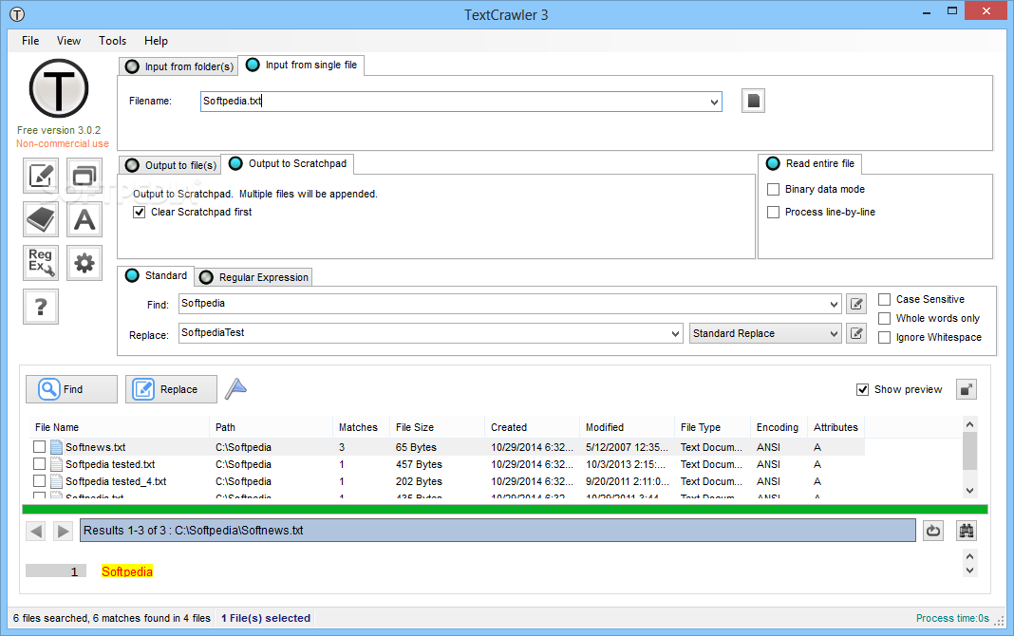Uncheck Show preview checkbox
This screenshot has width=1014, height=636.
[x=862, y=390]
